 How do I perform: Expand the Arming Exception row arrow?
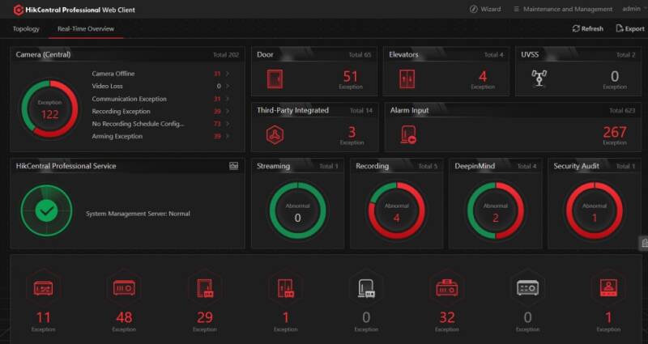click(228, 137)
